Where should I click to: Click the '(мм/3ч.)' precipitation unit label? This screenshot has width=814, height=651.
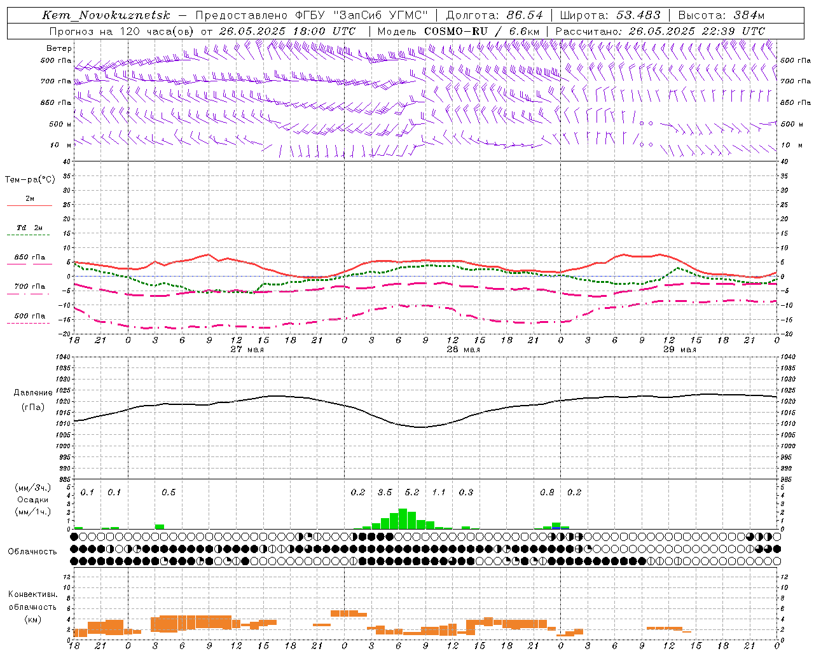[33, 488]
